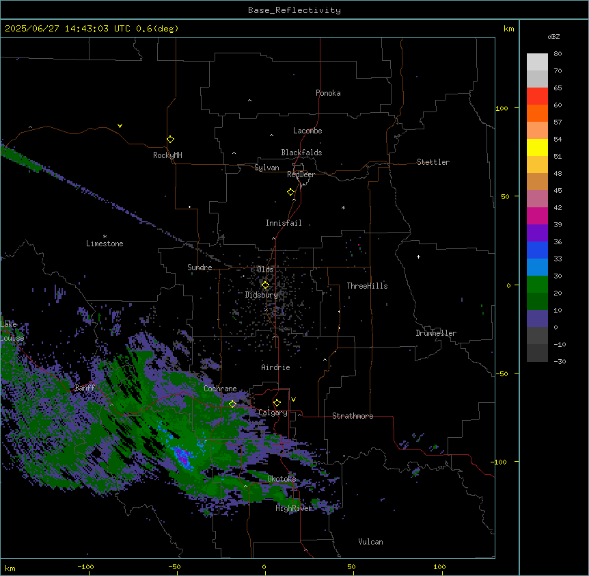The width and height of the screenshot is (589, 576).
Task: Click the Vulcan town label
Action: [x=371, y=542]
